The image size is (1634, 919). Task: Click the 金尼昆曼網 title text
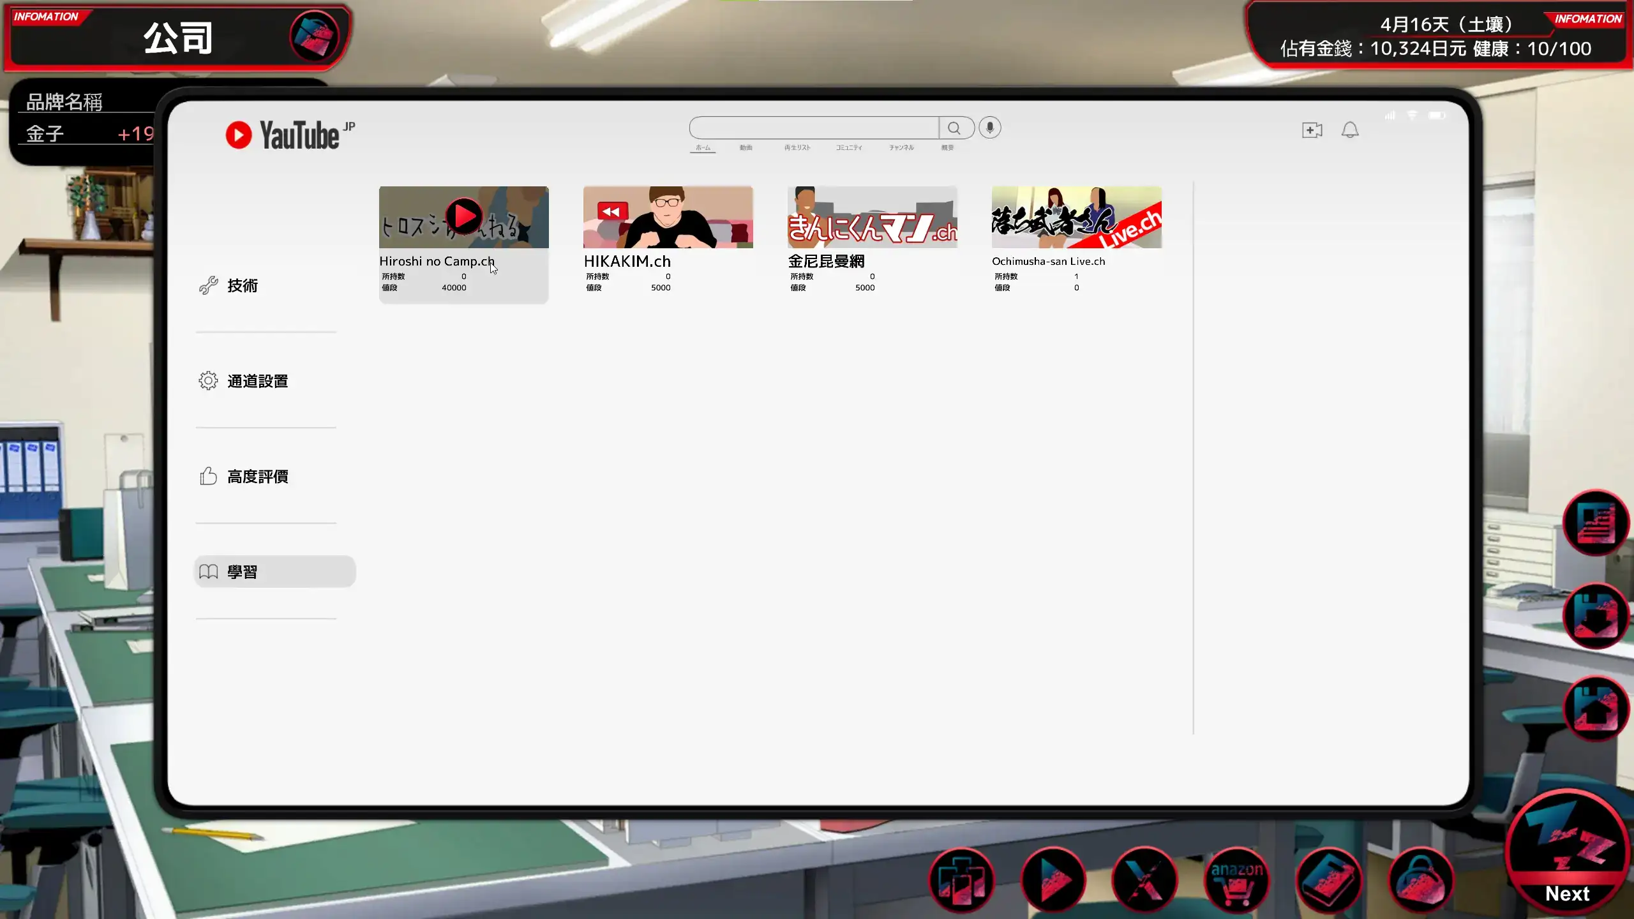(x=826, y=261)
